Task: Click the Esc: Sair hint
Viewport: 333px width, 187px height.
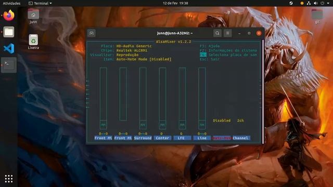Action: coord(210,59)
